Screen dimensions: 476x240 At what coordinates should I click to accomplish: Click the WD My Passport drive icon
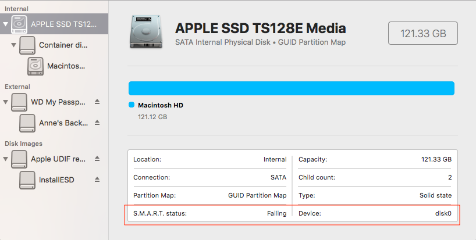pyautogui.click(x=19, y=102)
